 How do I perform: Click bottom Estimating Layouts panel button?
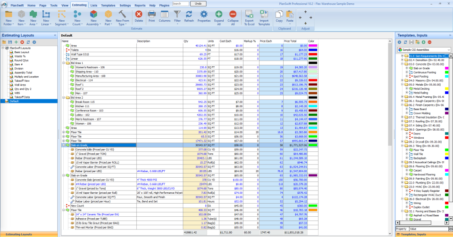coord(29,234)
